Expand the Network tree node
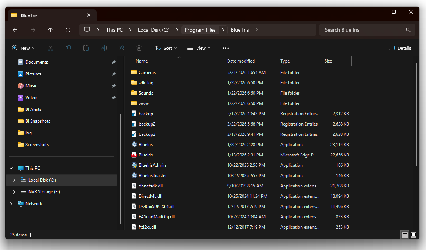The image size is (426, 250). click(x=11, y=204)
